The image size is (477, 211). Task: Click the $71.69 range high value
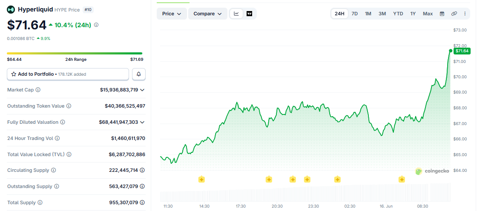point(137,60)
